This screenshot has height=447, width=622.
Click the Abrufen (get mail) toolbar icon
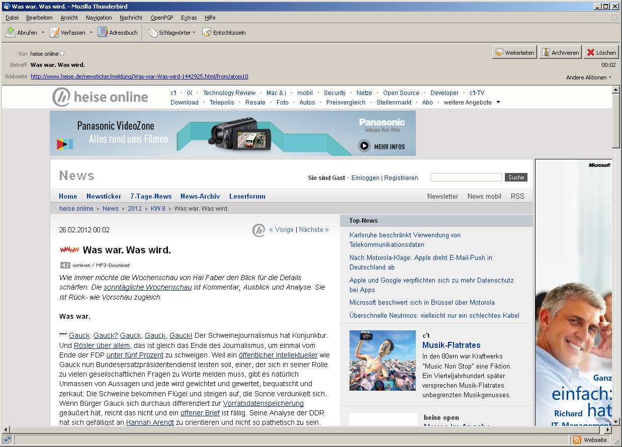coord(11,32)
